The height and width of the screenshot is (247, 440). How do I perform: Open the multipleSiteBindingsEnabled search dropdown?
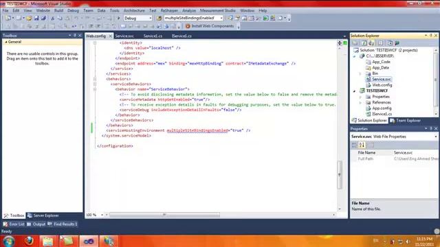click(x=221, y=19)
